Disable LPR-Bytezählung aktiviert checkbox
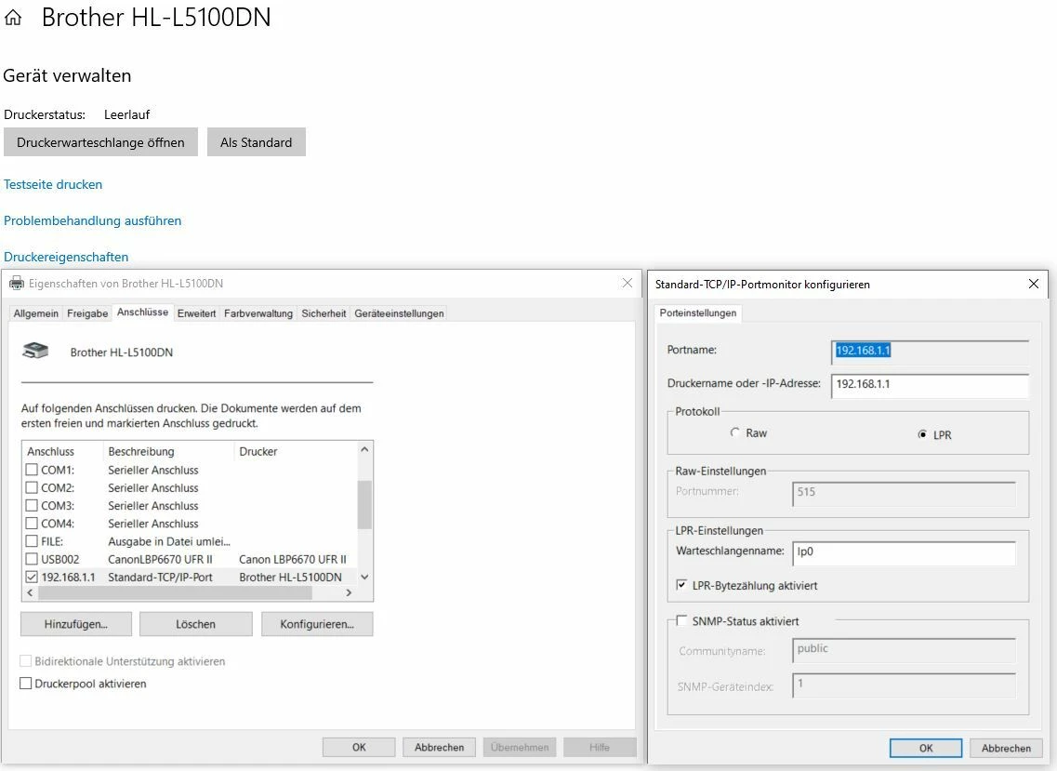 click(x=681, y=585)
